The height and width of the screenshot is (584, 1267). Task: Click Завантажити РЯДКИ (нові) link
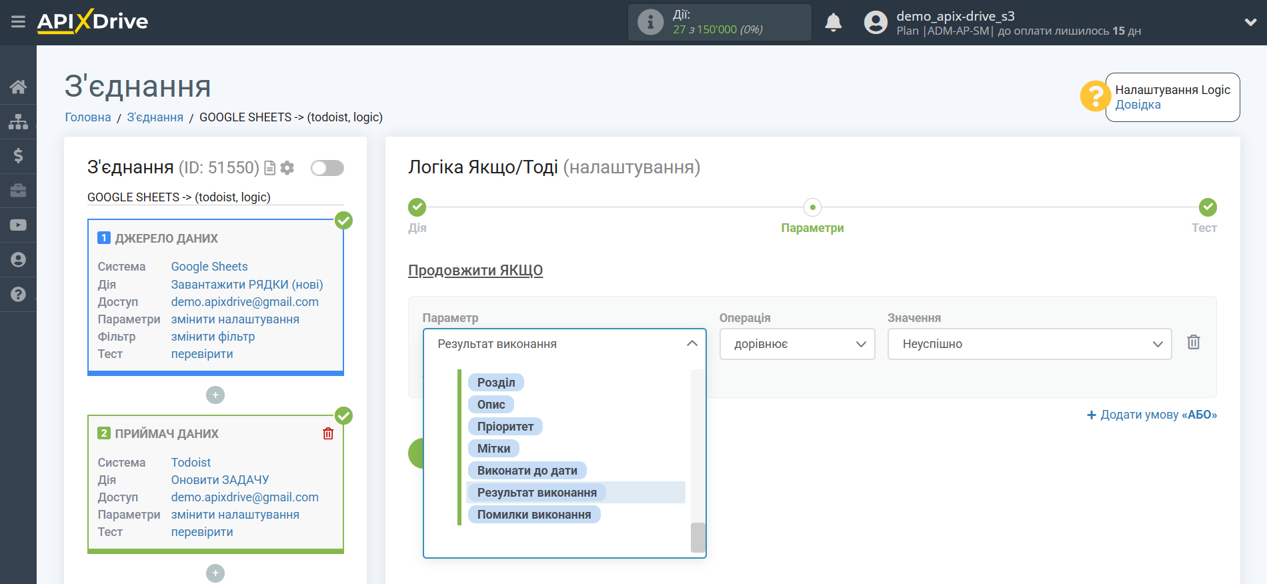[247, 285]
